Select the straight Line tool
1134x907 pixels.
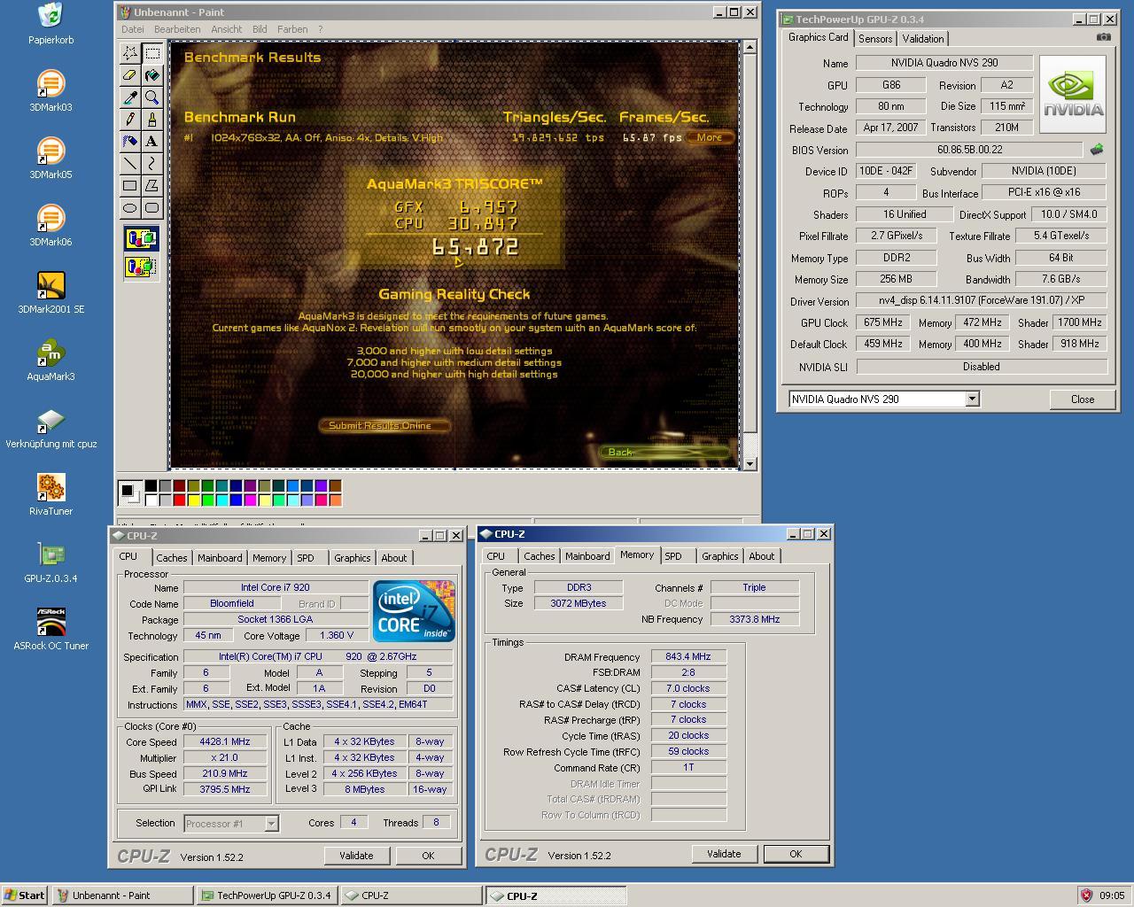coord(130,164)
